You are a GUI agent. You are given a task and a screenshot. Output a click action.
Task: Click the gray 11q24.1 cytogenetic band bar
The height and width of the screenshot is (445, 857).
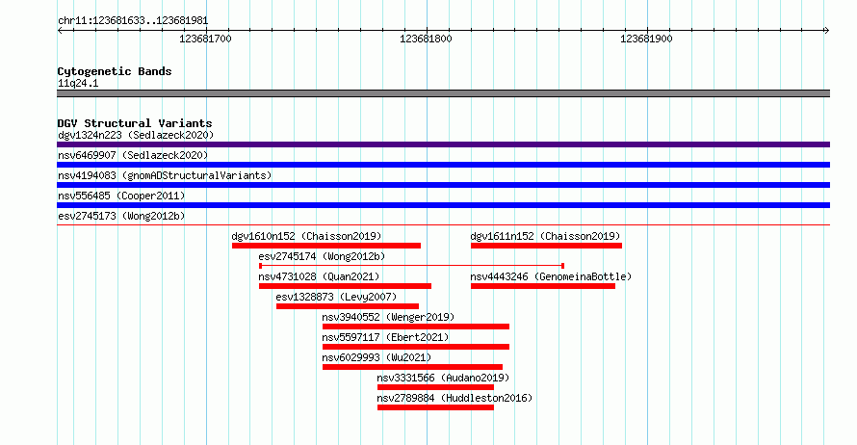pyautogui.click(x=443, y=93)
